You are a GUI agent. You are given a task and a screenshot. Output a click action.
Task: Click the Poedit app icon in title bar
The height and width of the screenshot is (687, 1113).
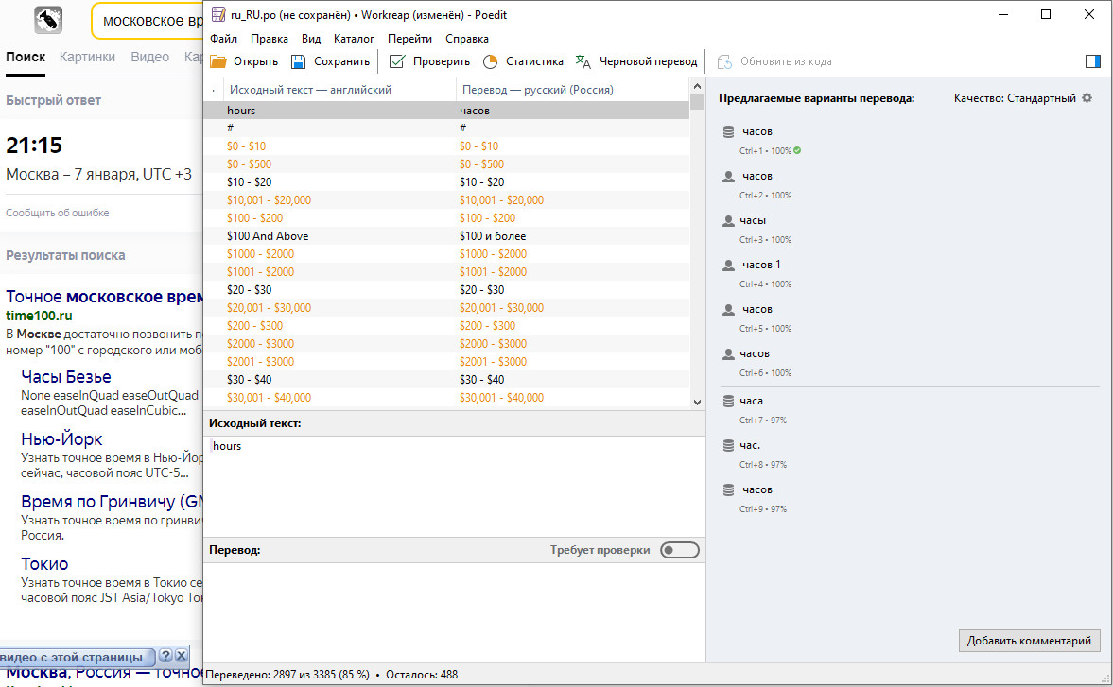[x=217, y=14]
